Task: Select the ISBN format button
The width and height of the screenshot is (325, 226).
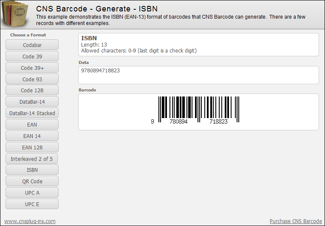Action: coord(32,170)
